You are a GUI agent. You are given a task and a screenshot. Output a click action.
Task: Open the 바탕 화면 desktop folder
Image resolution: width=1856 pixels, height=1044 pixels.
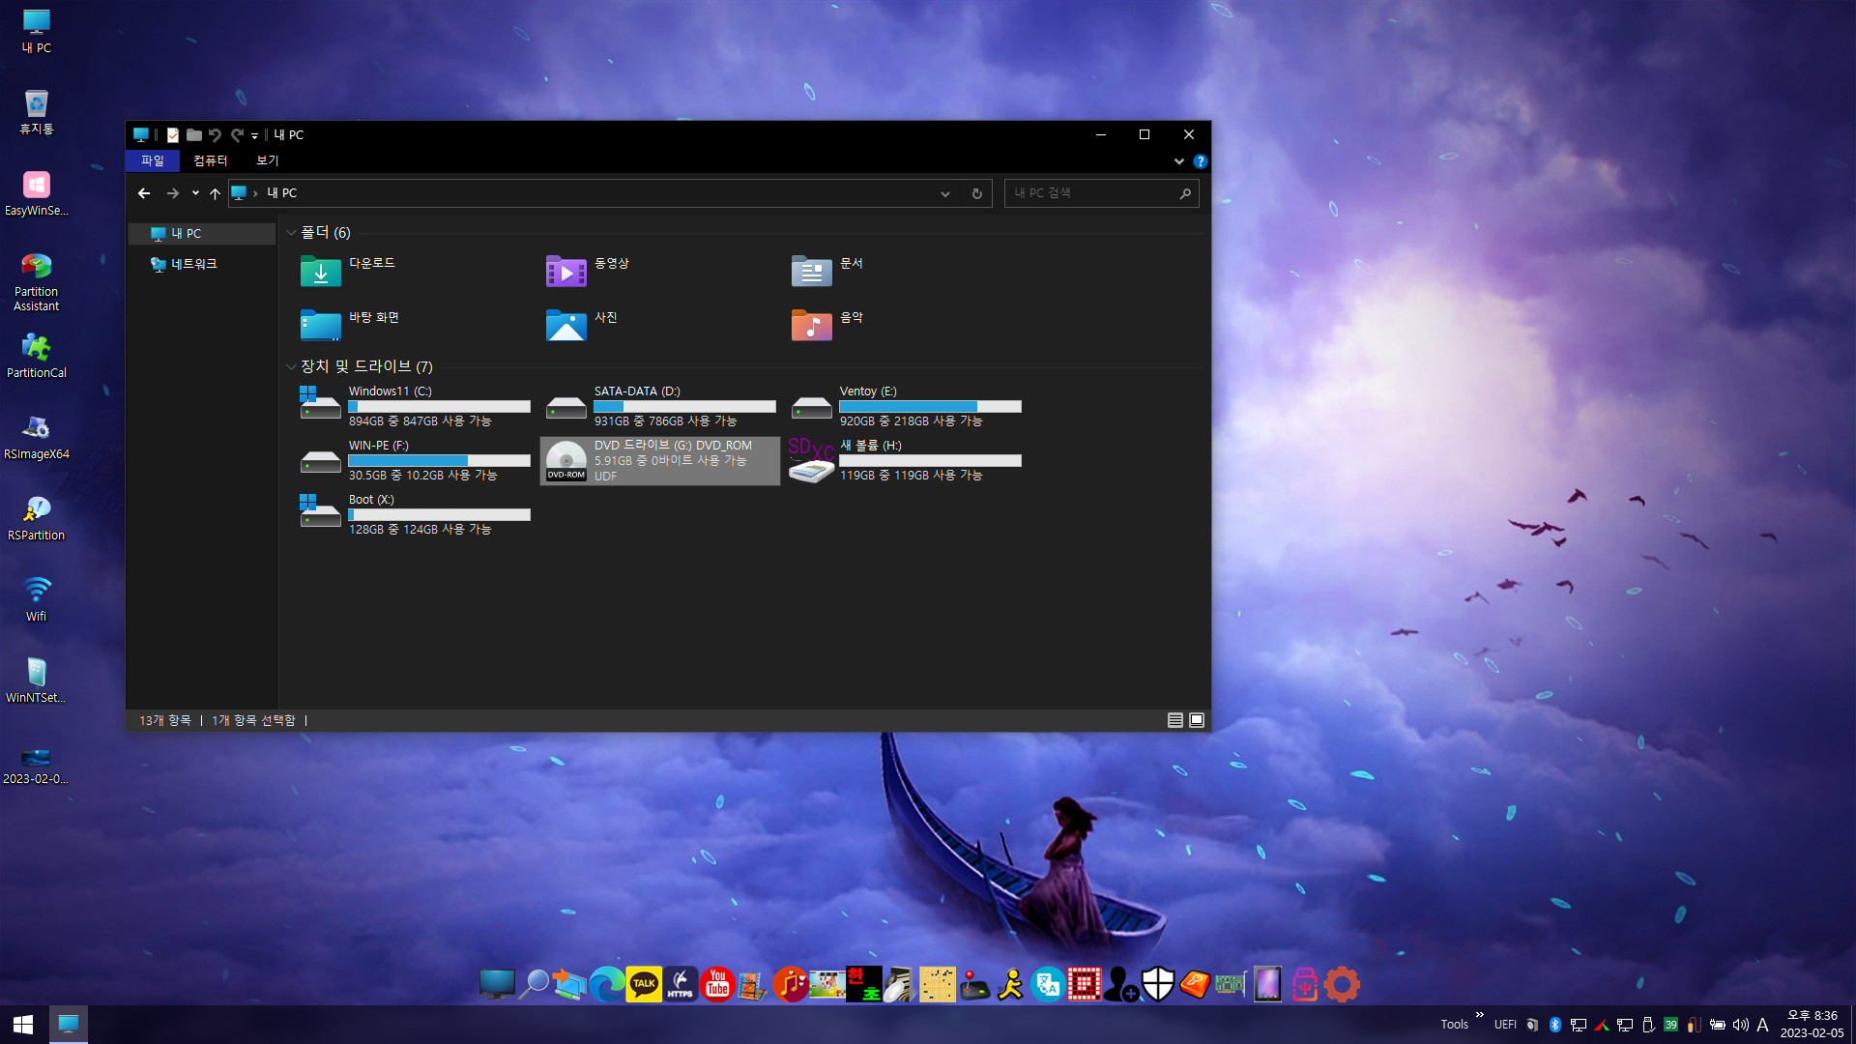350,325
